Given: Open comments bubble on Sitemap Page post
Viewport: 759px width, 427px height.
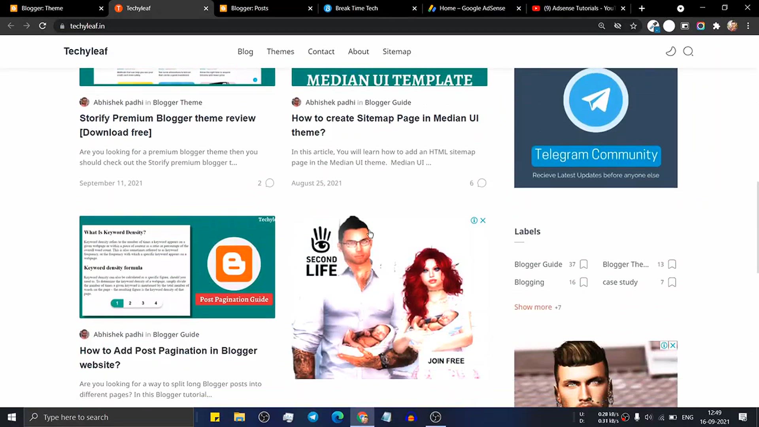Looking at the screenshot, I should [482, 183].
